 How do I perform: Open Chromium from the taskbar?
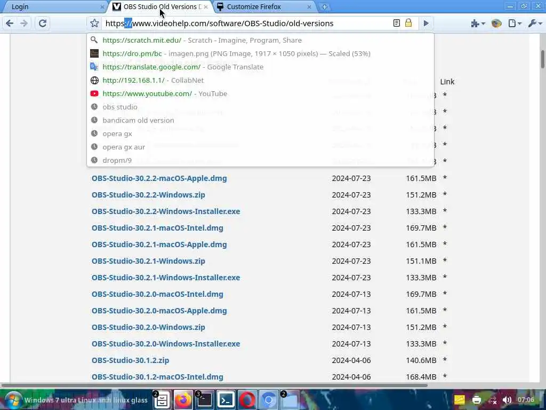tap(269, 400)
